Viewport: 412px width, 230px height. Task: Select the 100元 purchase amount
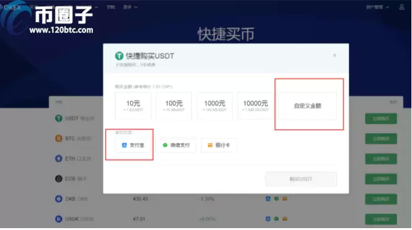pyautogui.click(x=173, y=105)
